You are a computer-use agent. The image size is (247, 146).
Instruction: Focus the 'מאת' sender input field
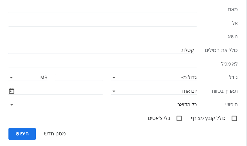(x=103, y=9)
